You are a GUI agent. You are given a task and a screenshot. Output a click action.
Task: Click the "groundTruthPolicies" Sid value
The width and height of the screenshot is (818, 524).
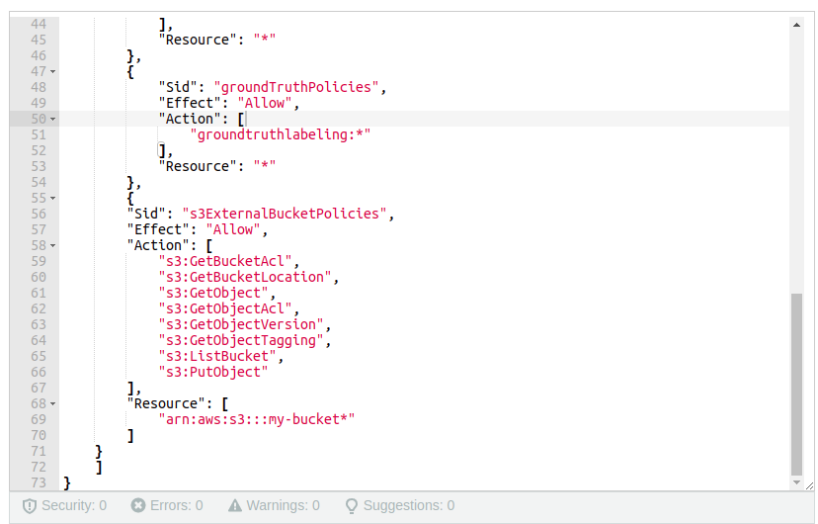click(x=296, y=87)
